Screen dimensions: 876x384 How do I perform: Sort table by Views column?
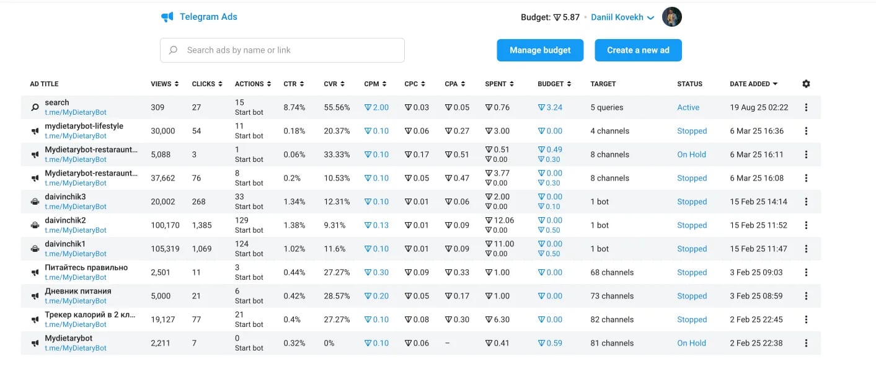[164, 84]
